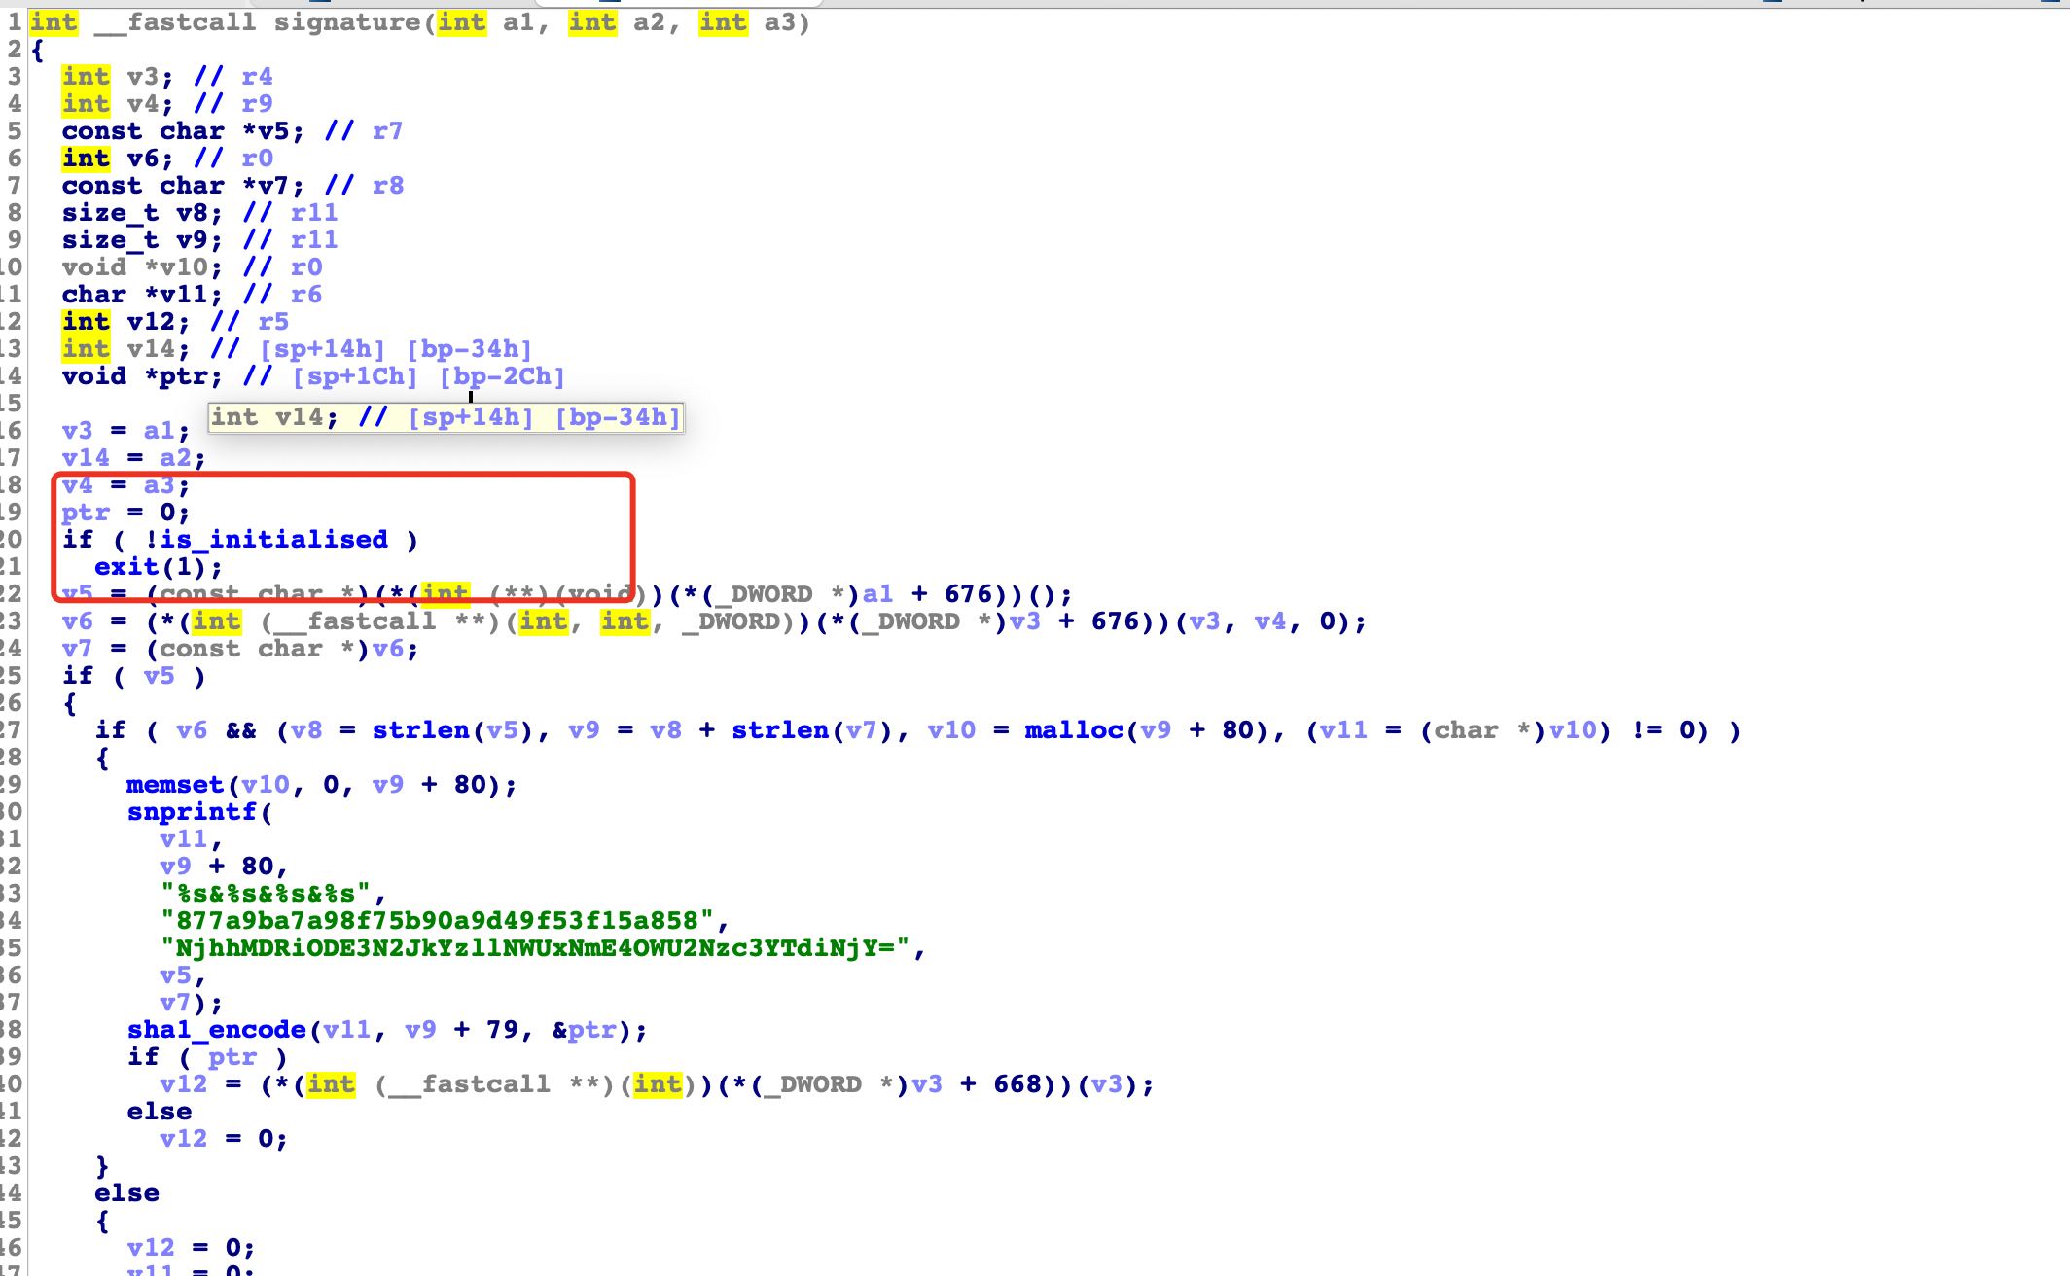Click the sha1_encode function call

[216, 1030]
